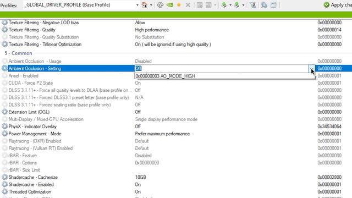This screenshot has width=352, height=198.
Task: Click gear icon of Power Management - Mode
Action: point(4,134)
